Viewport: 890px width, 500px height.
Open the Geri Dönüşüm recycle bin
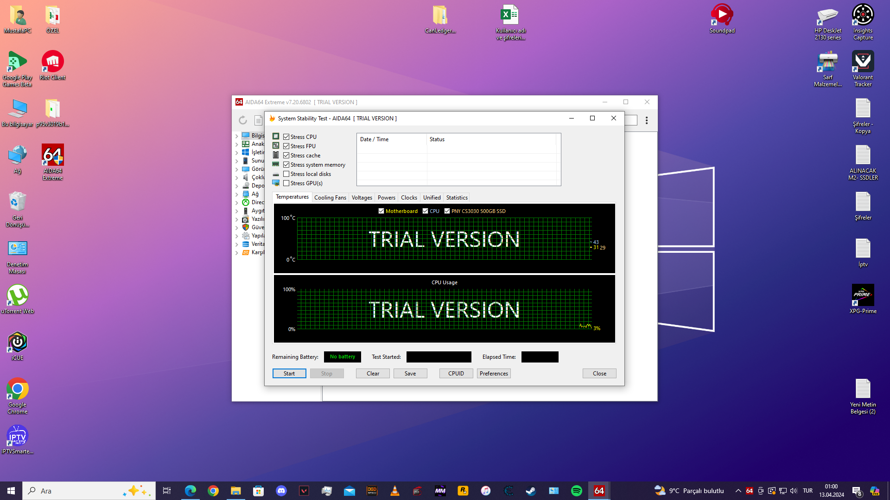pos(17,209)
